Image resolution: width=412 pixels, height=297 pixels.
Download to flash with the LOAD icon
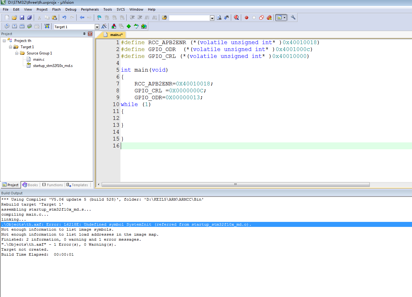coord(47,26)
